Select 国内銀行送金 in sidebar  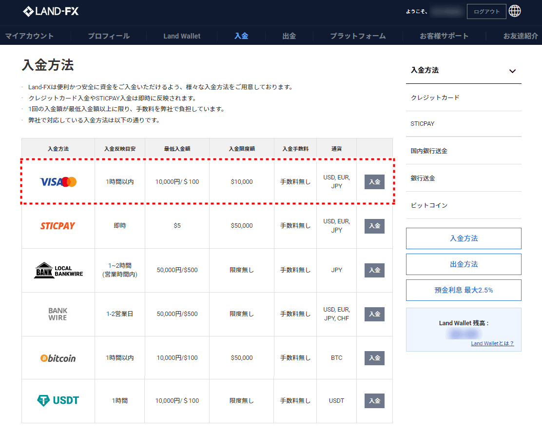[464, 151]
